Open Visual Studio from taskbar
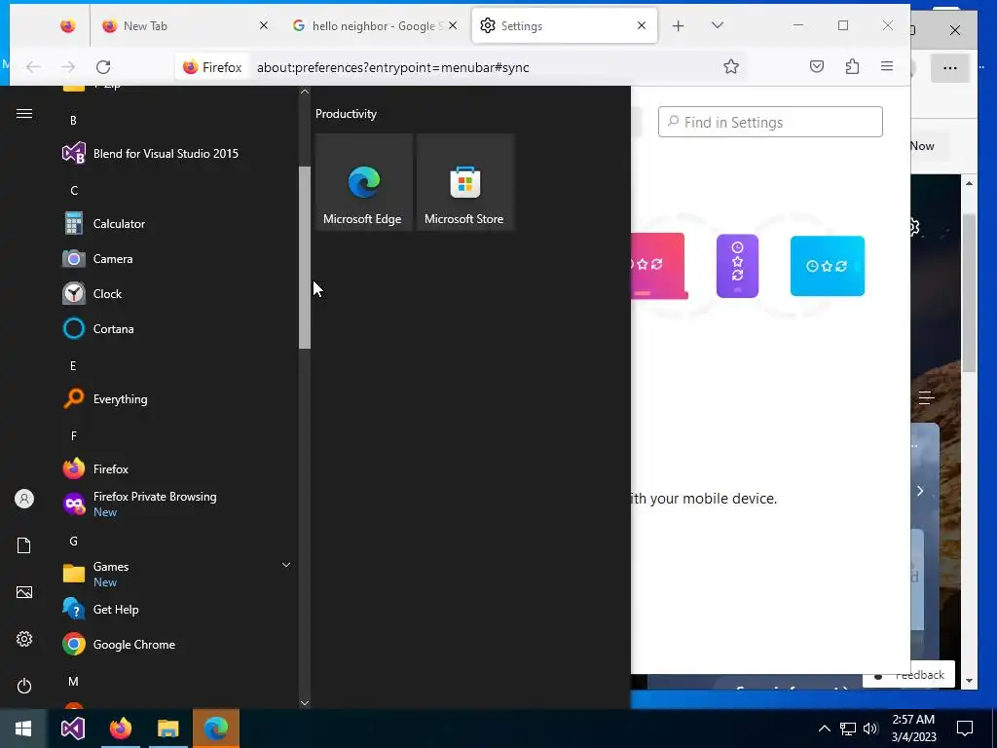 point(72,729)
